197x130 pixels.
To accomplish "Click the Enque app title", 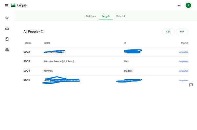I will pos(22,5).
